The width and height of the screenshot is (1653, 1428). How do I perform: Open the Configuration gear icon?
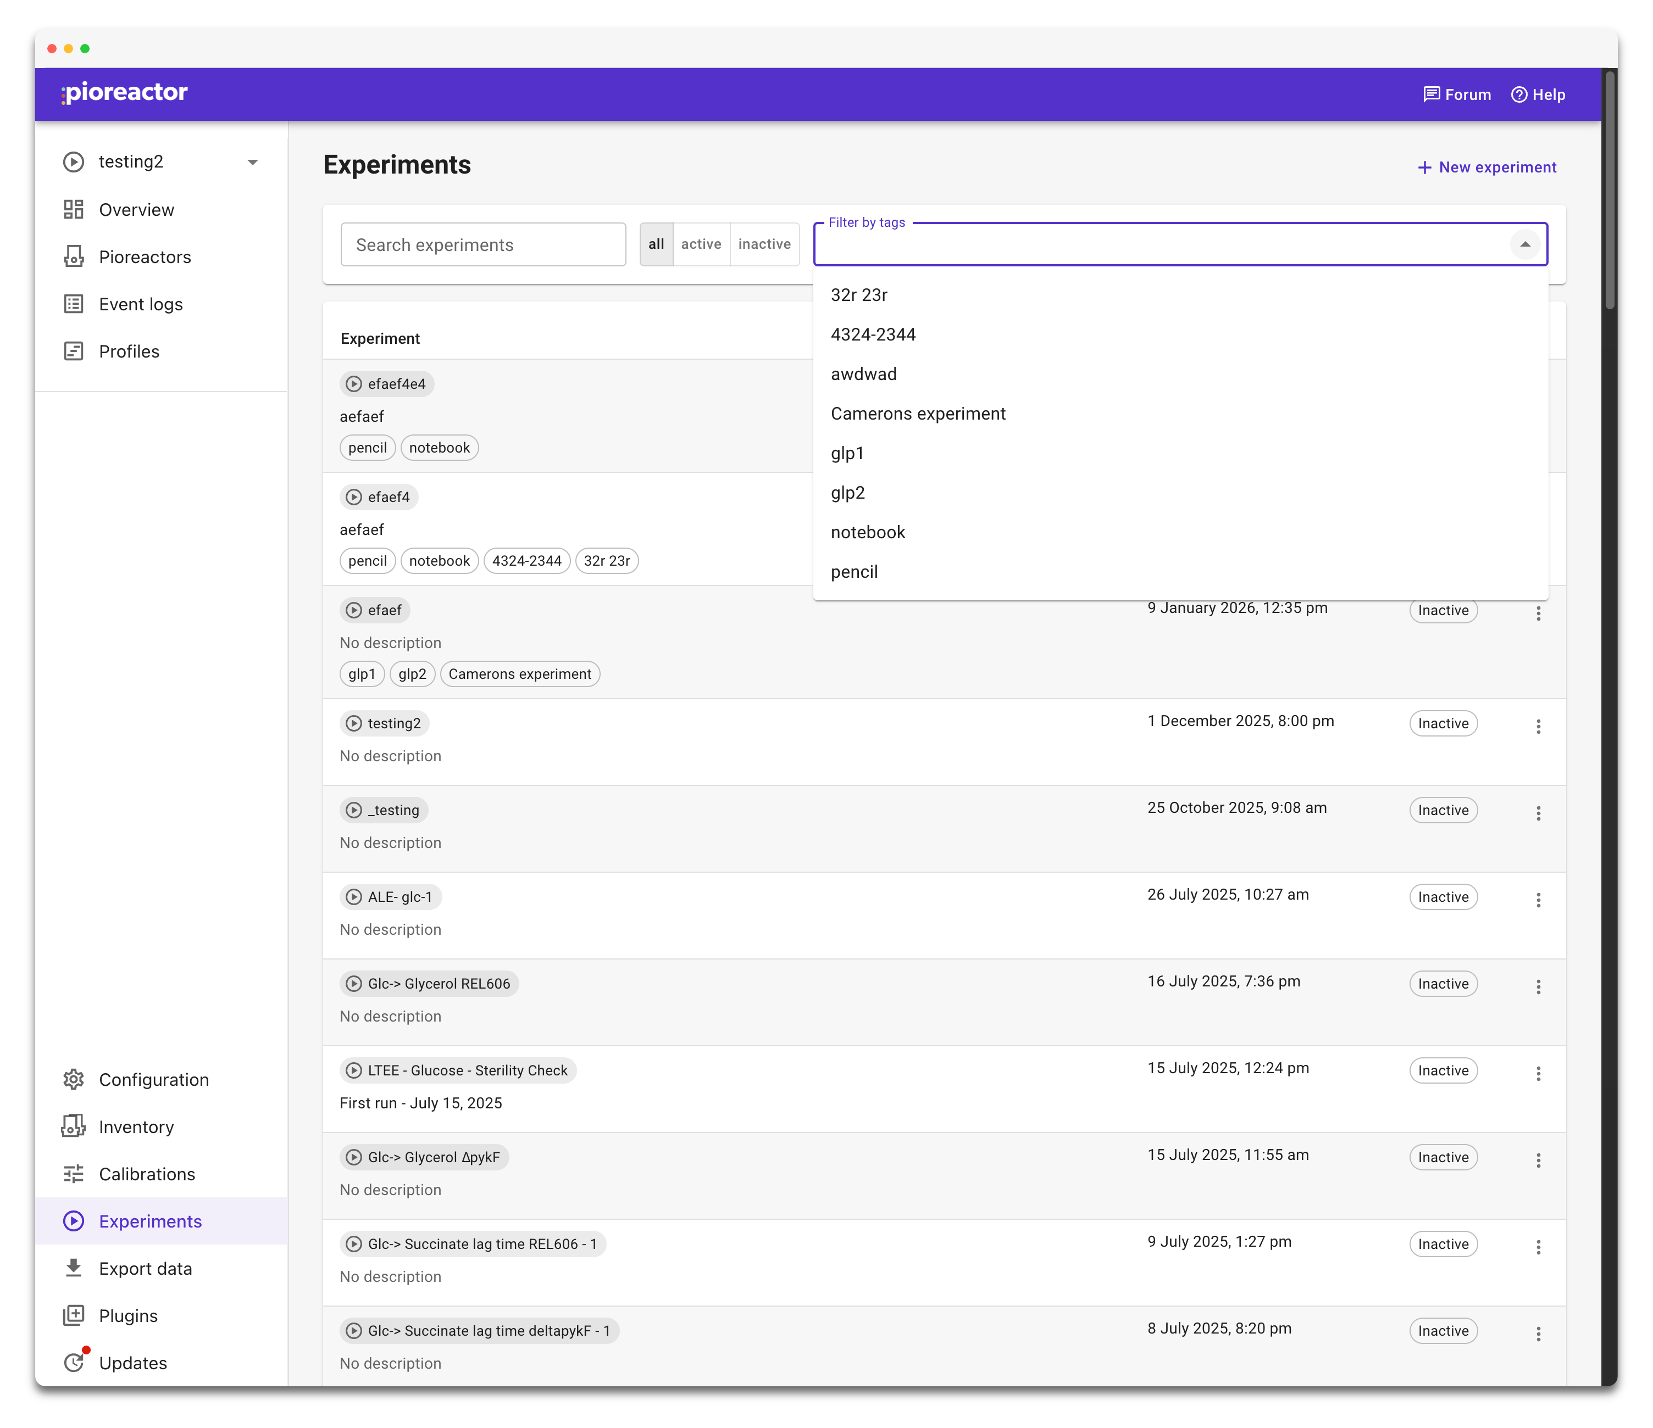(74, 1080)
